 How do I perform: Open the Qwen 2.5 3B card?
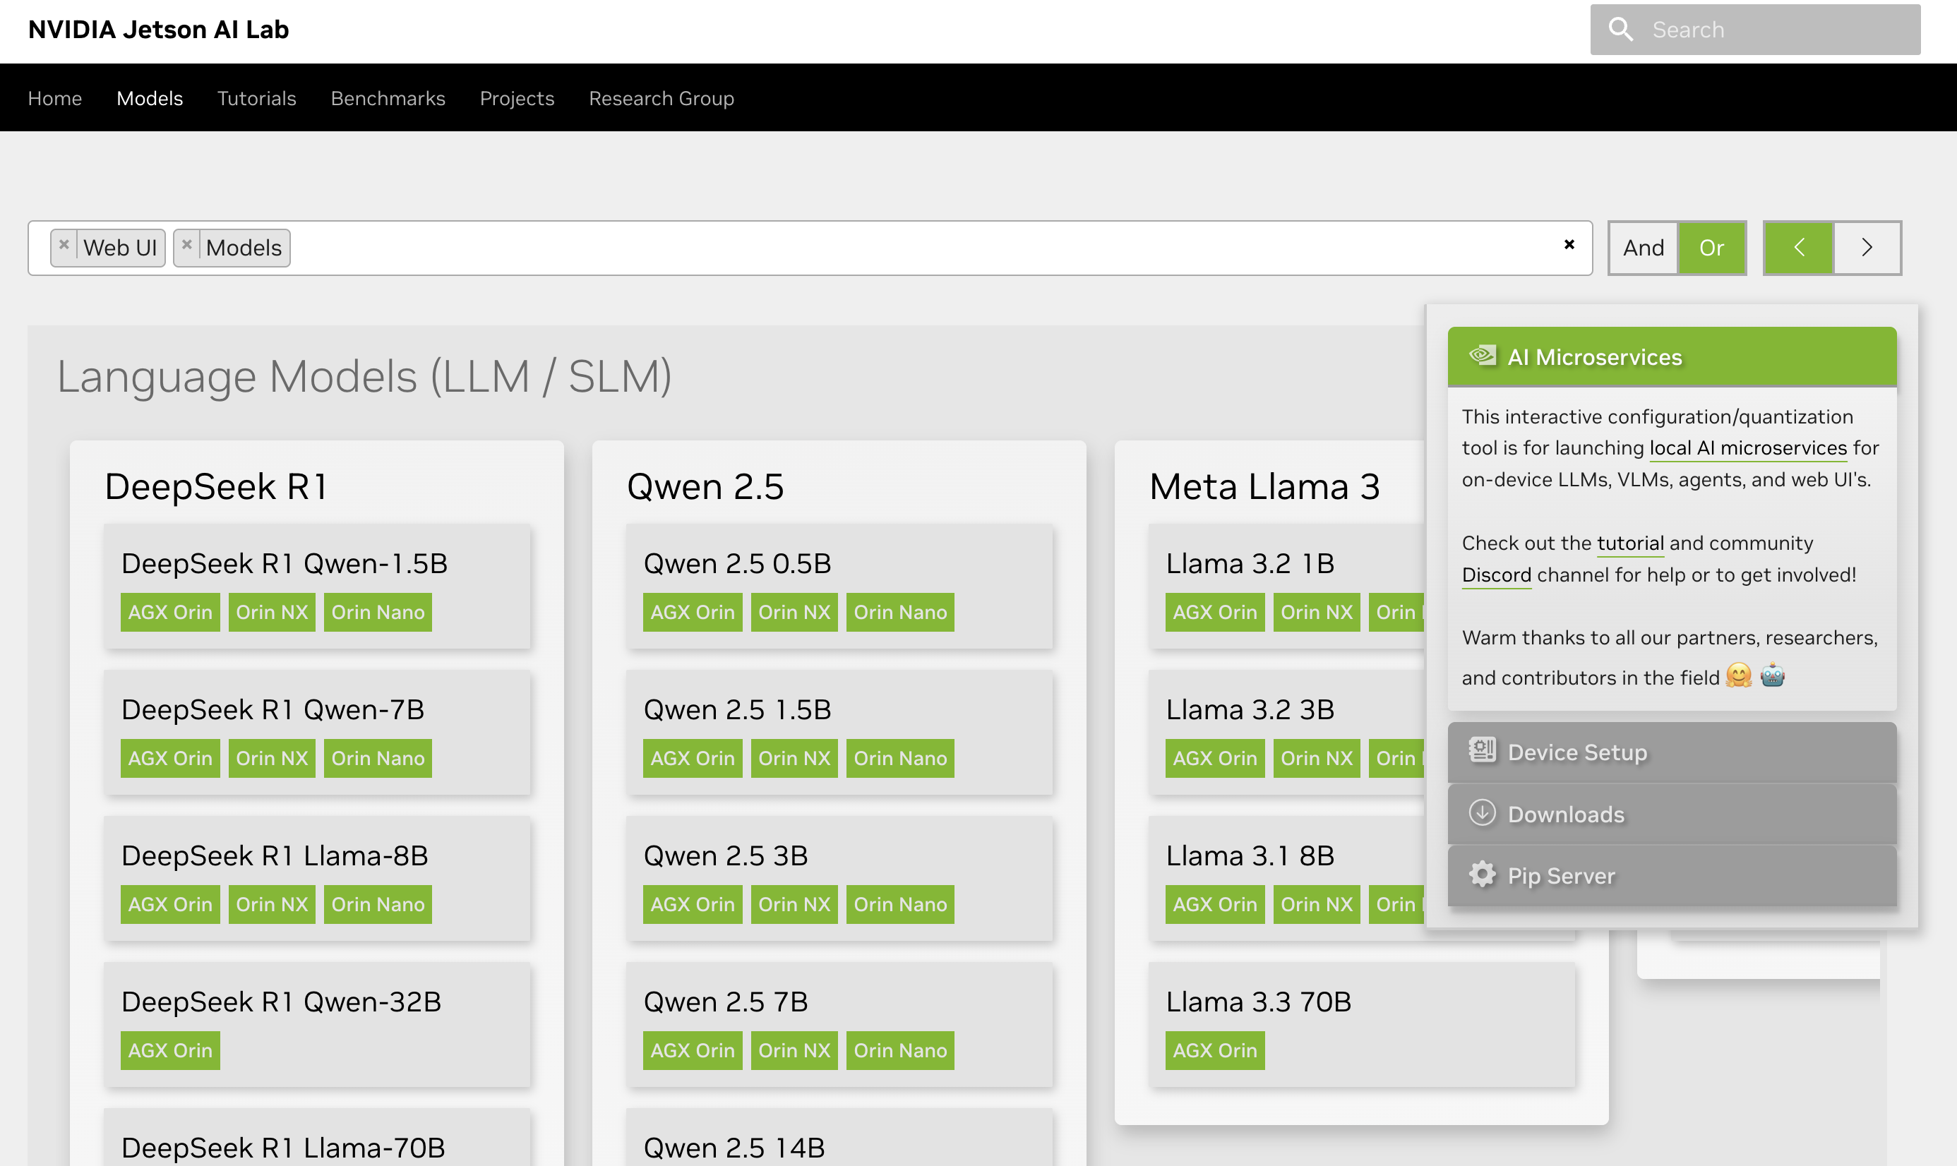(839, 879)
